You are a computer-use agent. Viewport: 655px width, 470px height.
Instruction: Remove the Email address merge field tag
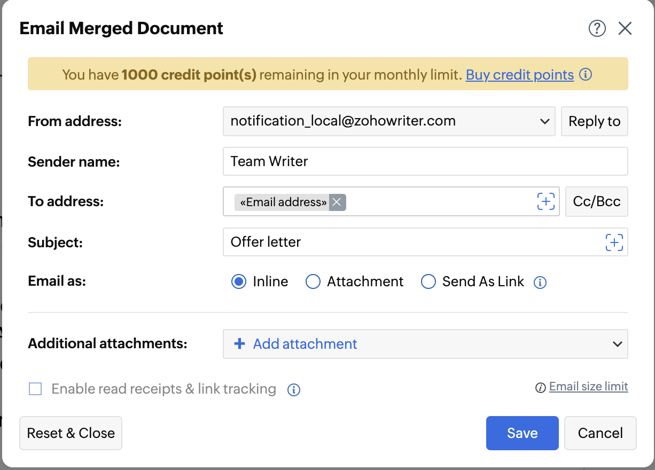(x=337, y=202)
